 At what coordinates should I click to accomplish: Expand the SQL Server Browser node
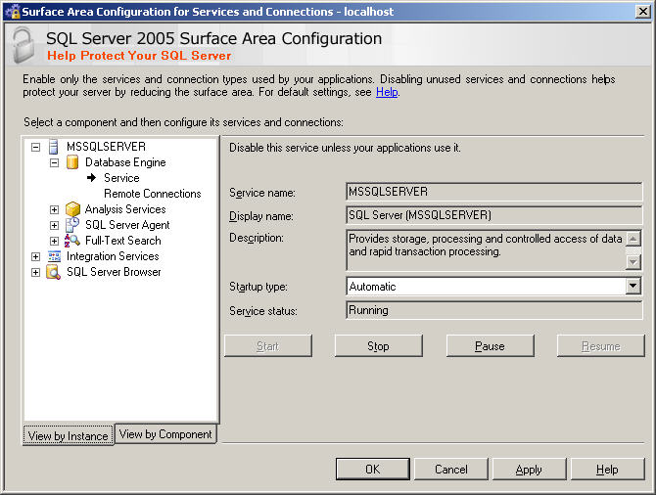(36, 272)
